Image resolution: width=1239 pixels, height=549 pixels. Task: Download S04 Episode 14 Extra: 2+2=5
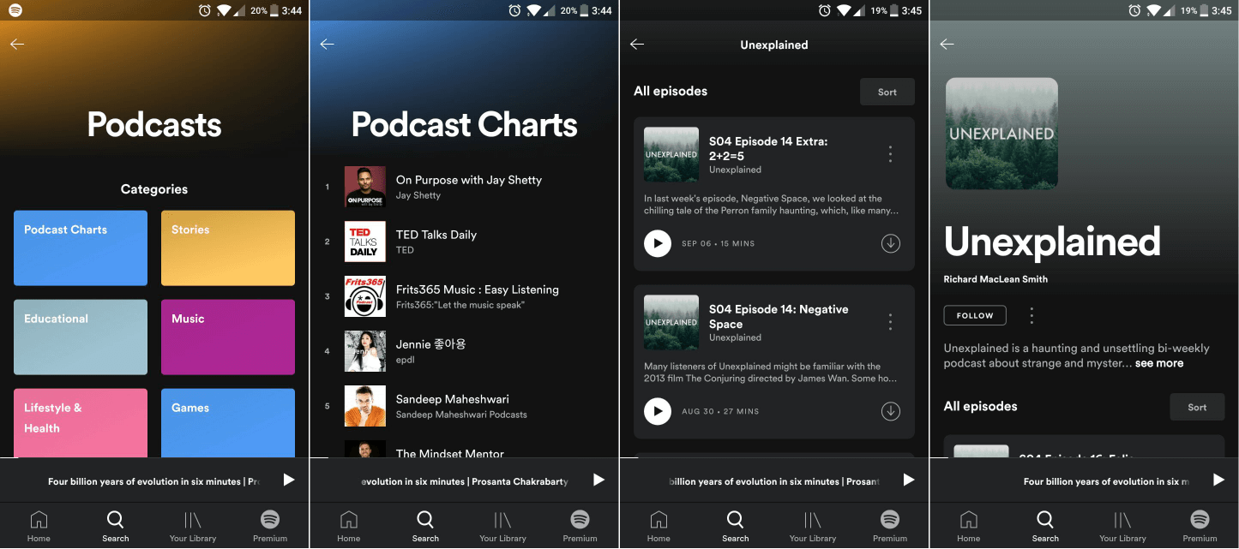(x=891, y=243)
